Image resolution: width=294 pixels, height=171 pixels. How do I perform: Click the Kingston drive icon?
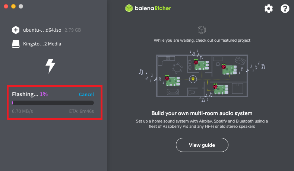16,44
